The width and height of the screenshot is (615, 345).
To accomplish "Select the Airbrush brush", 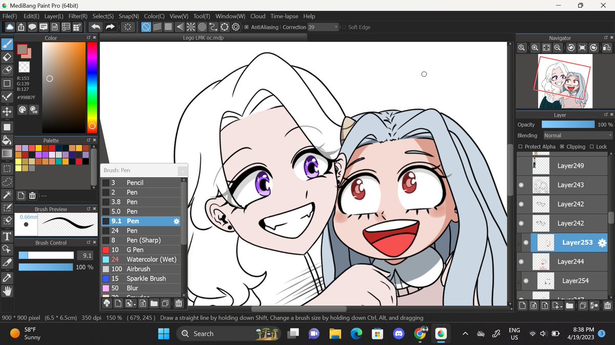I will pos(141,269).
